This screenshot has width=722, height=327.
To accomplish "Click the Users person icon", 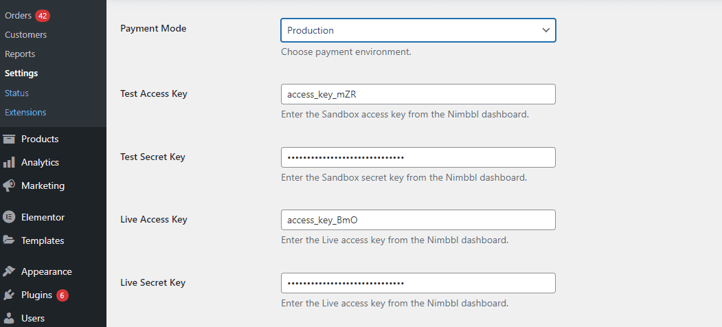I will (x=9, y=318).
